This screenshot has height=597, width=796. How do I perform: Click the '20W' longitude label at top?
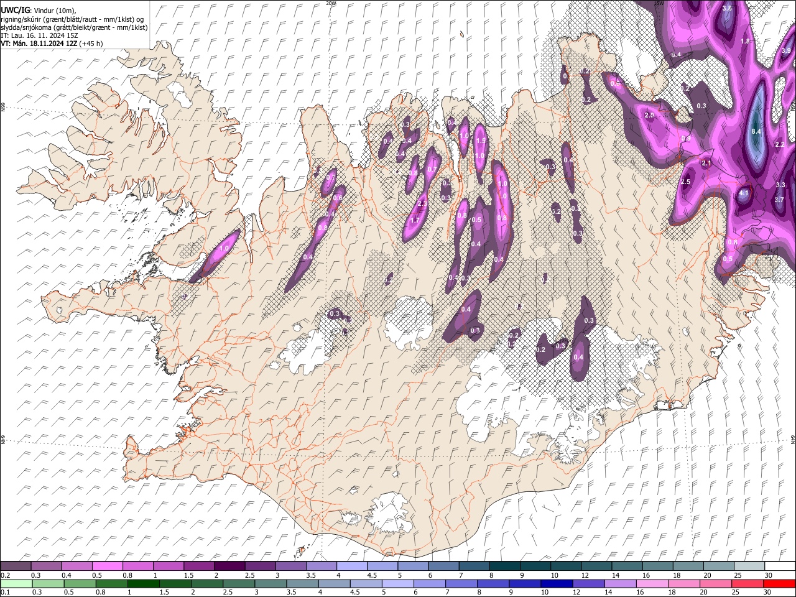point(330,3)
